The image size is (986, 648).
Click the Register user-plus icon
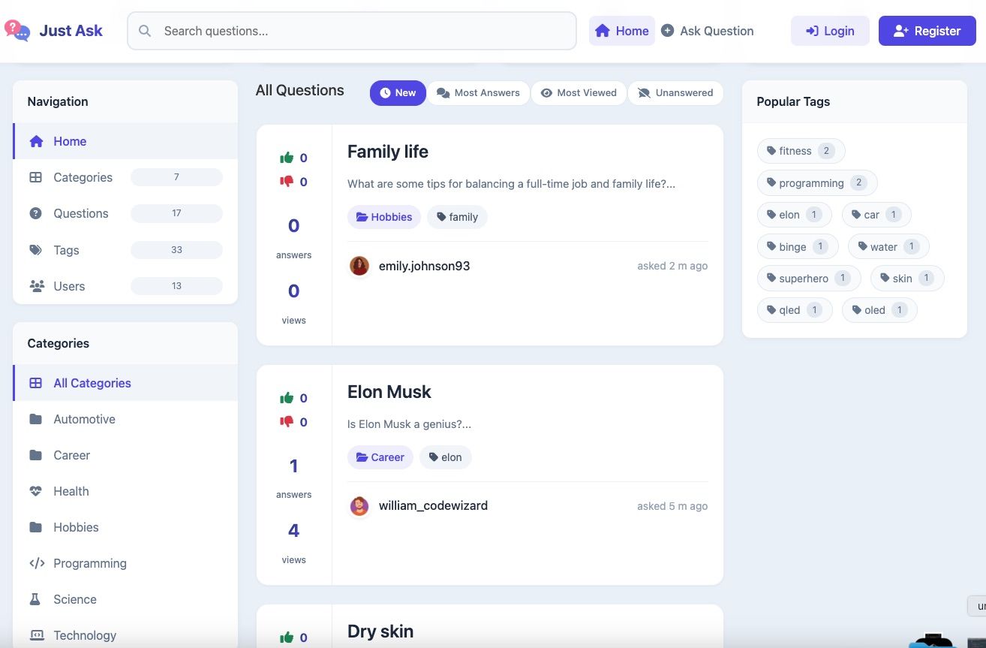pos(901,31)
